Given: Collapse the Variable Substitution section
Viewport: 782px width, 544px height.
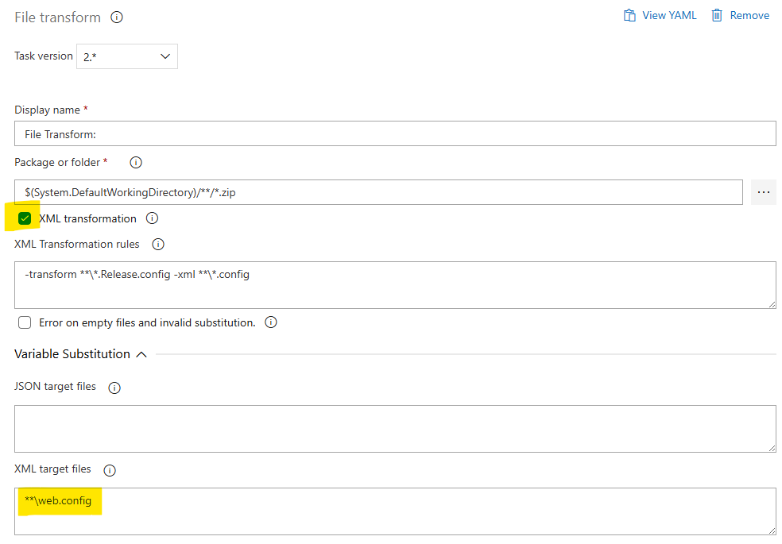Looking at the screenshot, I should (x=141, y=354).
